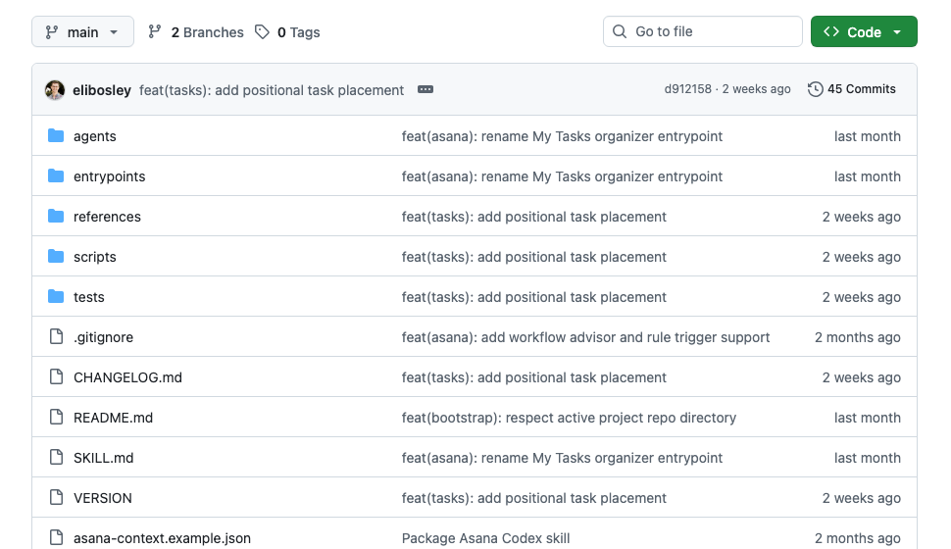
Task: Open CHANGELOG.md
Action: click(x=127, y=377)
